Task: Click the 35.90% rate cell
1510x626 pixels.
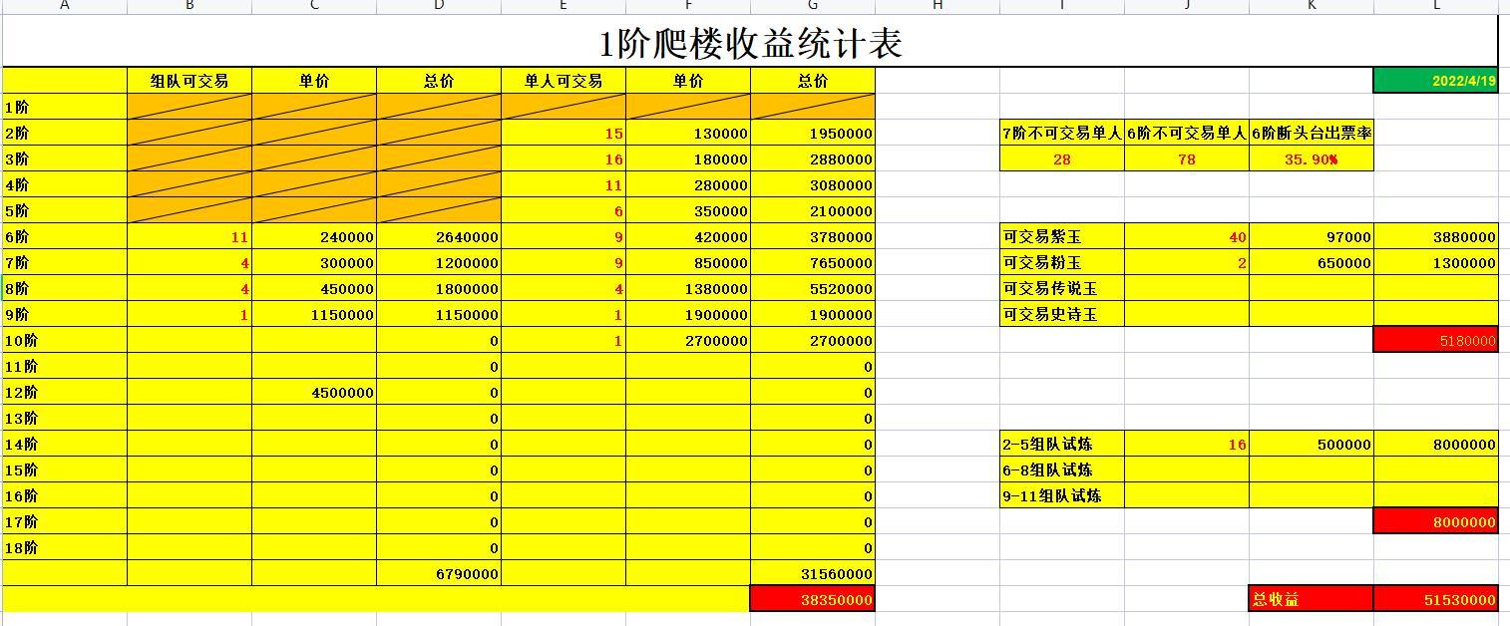Action: tap(1312, 158)
